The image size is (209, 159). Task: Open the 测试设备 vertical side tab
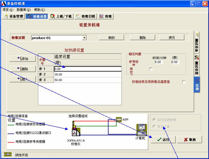(x=197, y=42)
